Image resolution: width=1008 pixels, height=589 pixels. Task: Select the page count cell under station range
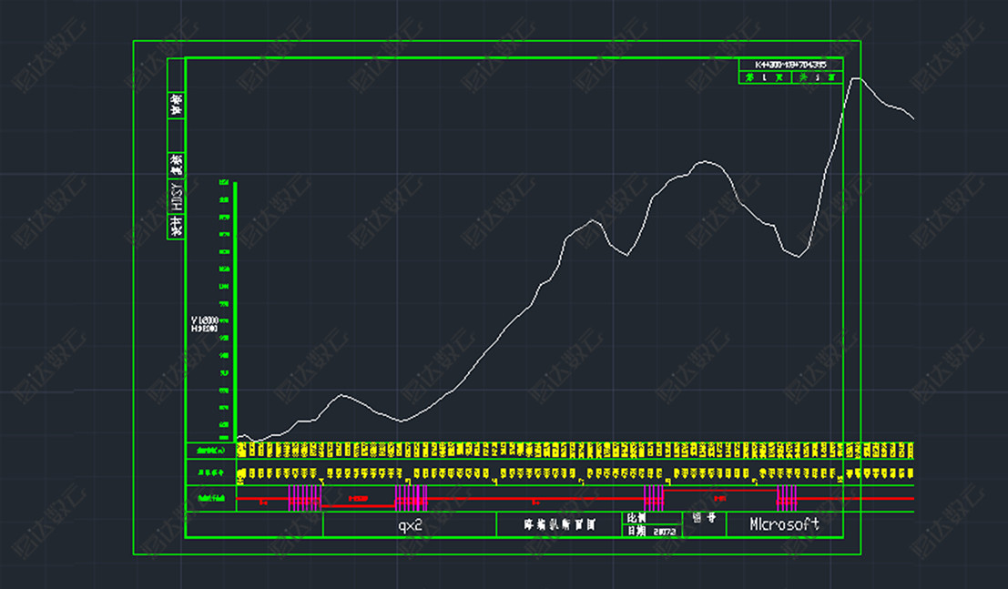point(790,78)
